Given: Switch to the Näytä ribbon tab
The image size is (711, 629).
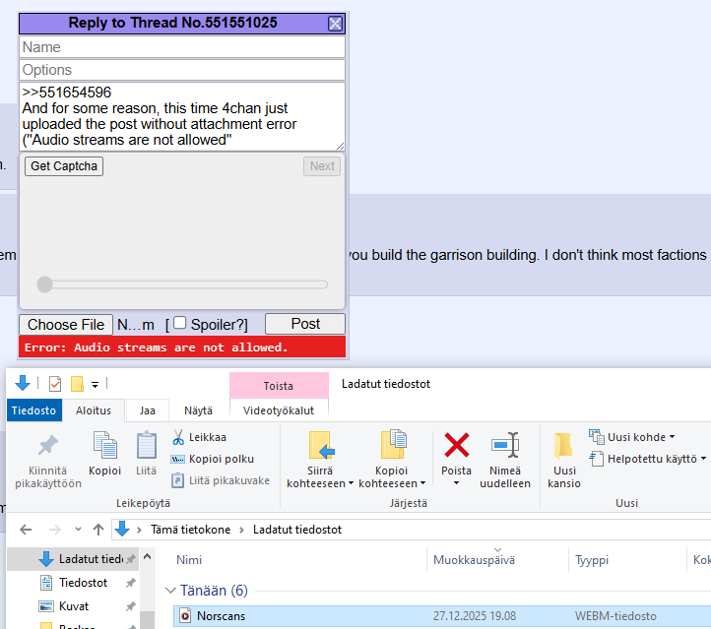Looking at the screenshot, I should (198, 410).
